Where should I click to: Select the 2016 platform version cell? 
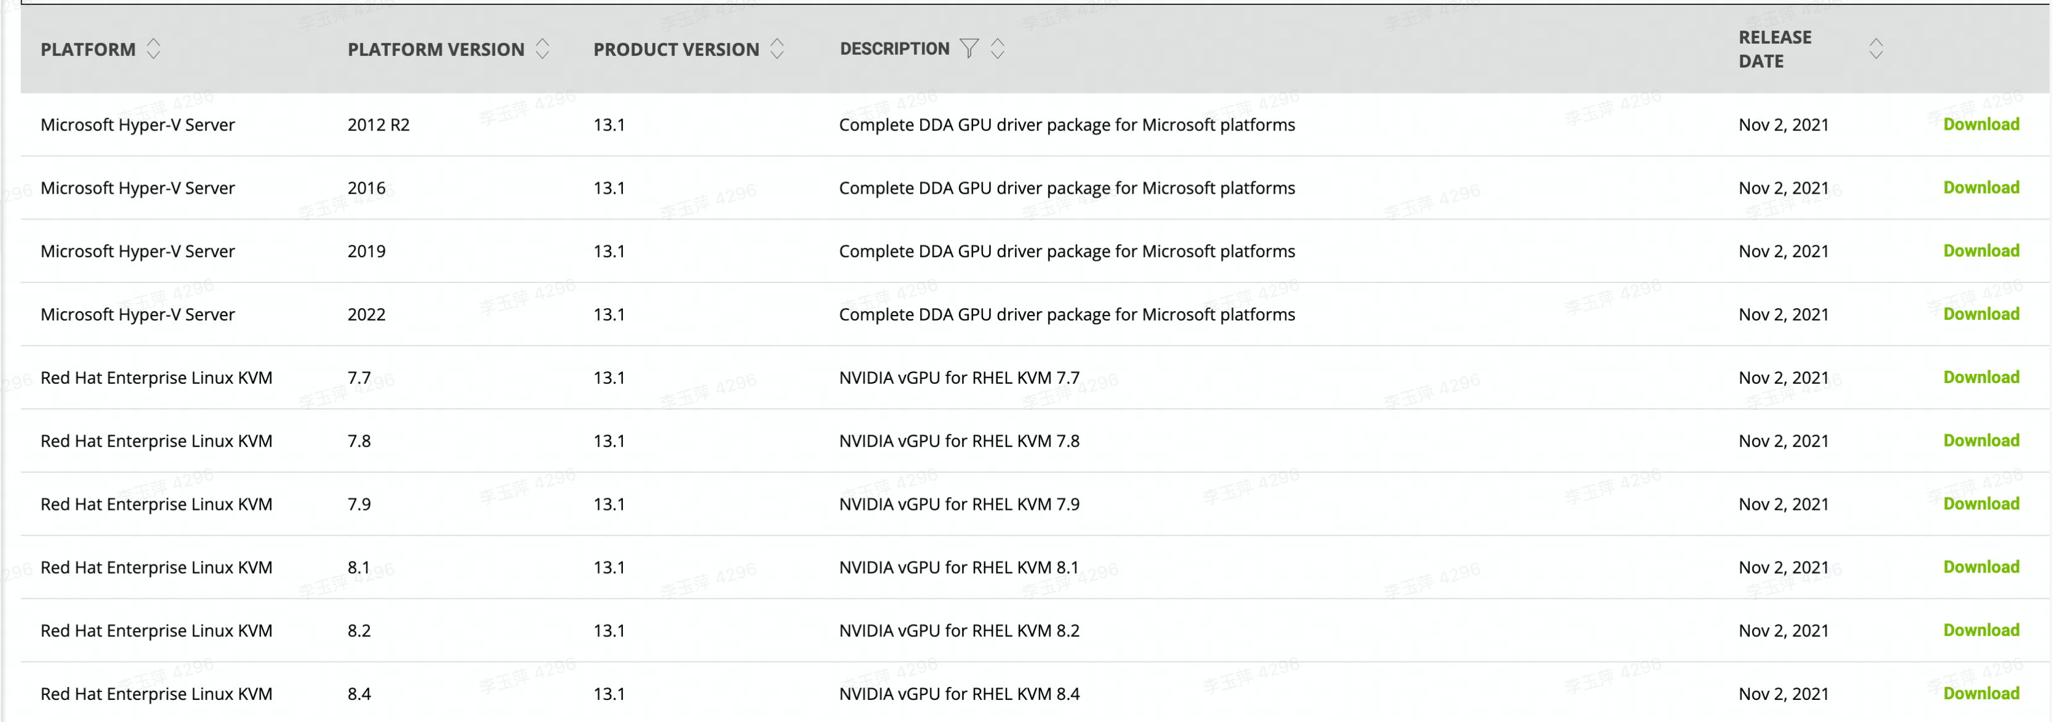366,188
